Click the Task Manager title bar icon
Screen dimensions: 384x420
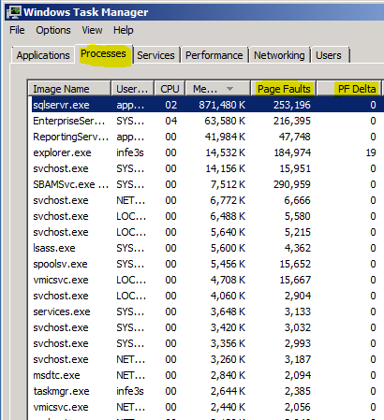(14, 12)
